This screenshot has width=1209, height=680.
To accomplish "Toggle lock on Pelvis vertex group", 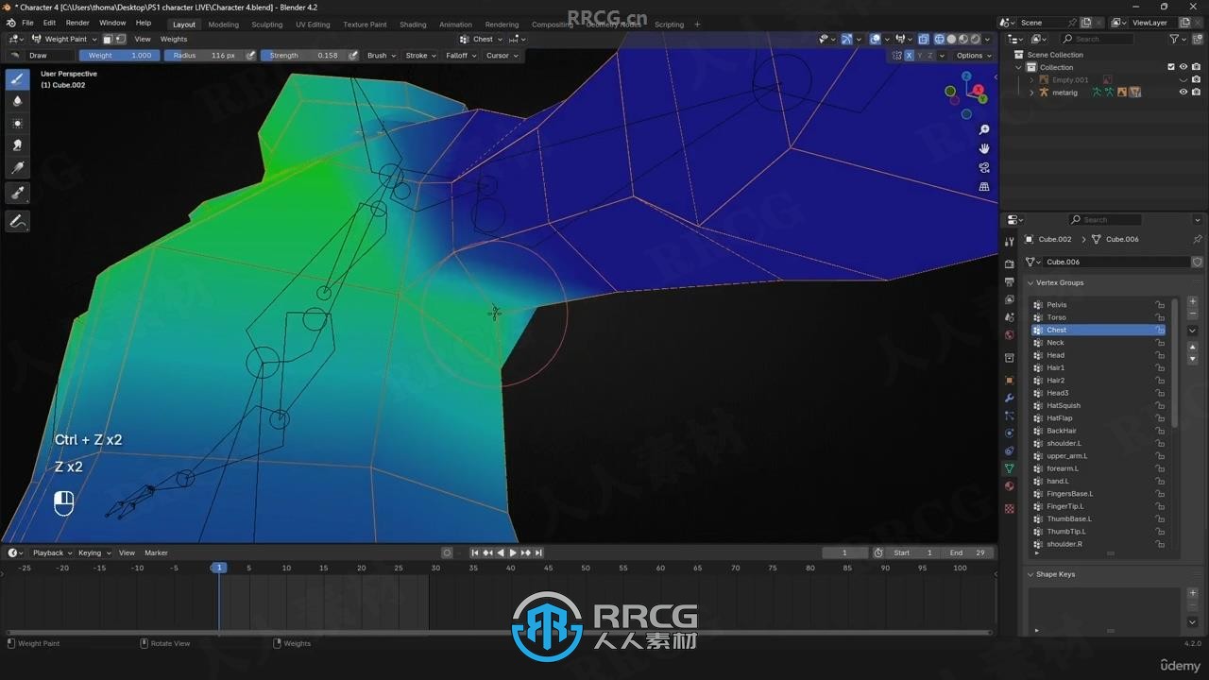I will (x=1160, y=305).
